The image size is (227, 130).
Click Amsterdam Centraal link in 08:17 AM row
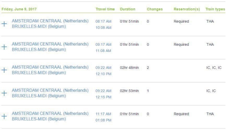[50, 21]
